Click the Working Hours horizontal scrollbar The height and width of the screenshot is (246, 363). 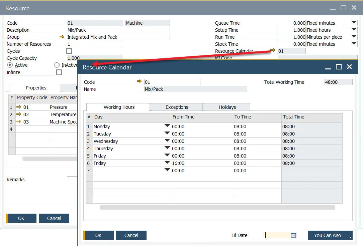click(x=217, y=207)
